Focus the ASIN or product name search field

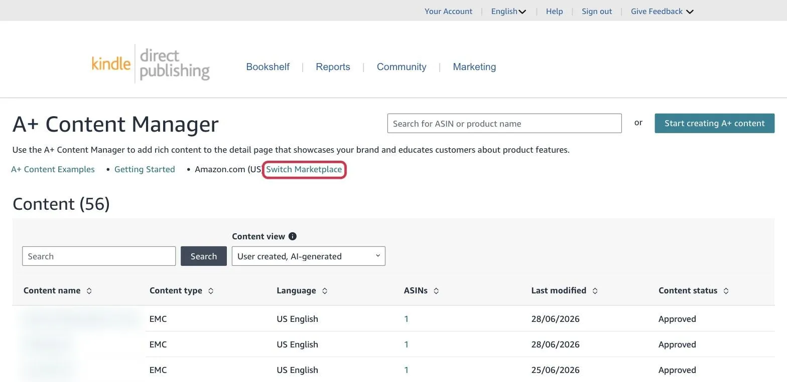[504, 124]
